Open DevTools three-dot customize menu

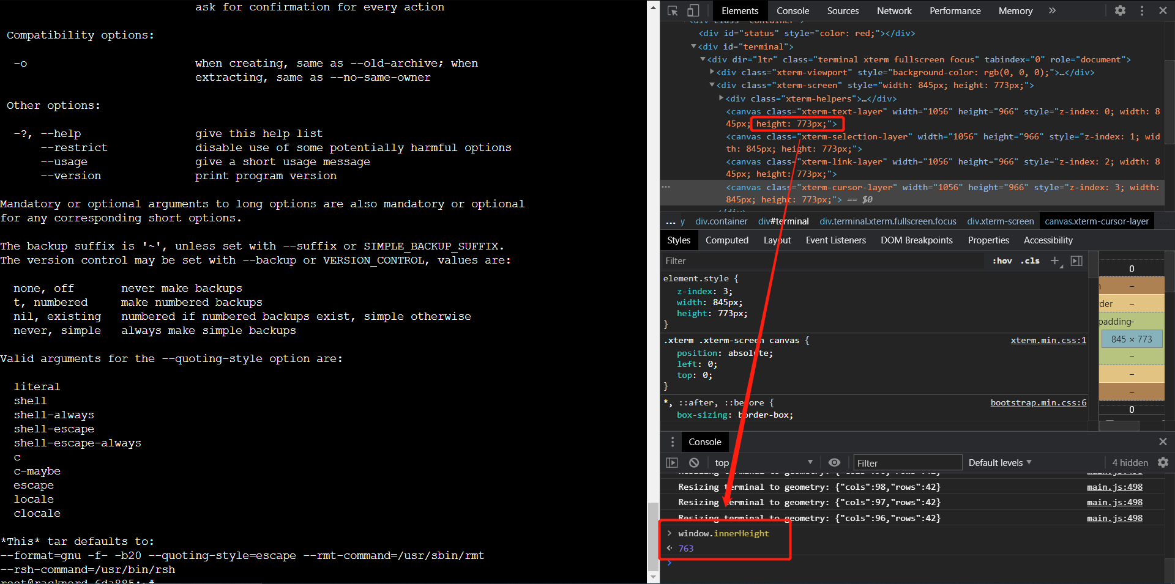point(1141,10)
